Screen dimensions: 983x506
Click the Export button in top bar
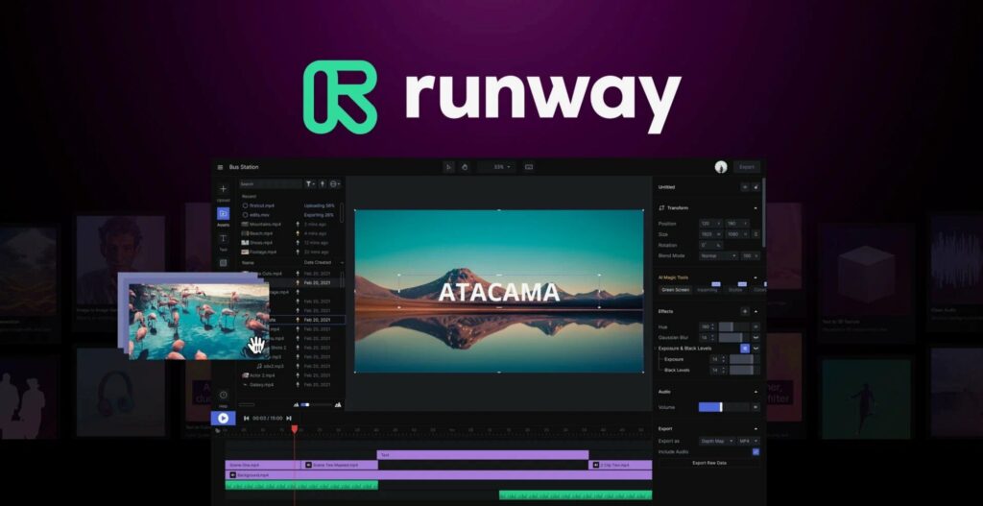click(747, 167)
